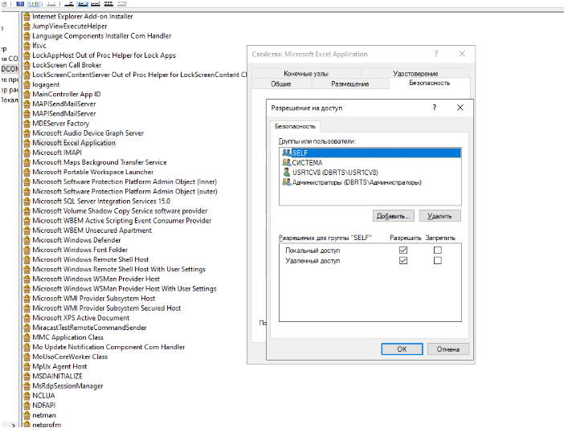Click the USR1CV8 user icon
This screenshot has width=572, height=432.
coord(287,172)
